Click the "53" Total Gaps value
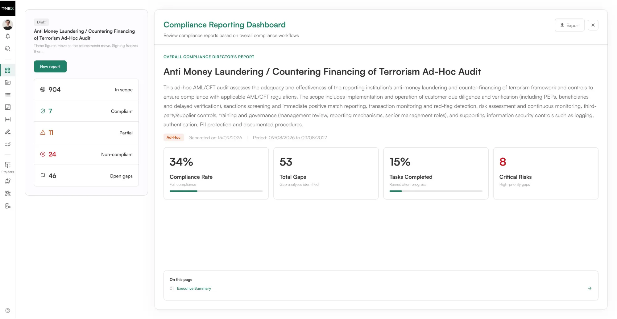Screen dimensions: 617x319 [x=286, y=162]
